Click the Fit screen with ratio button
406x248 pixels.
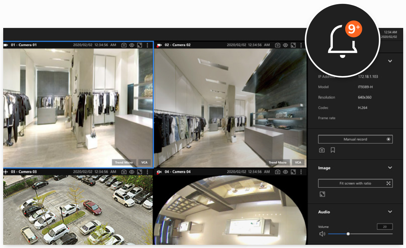(x=355, y=183)
